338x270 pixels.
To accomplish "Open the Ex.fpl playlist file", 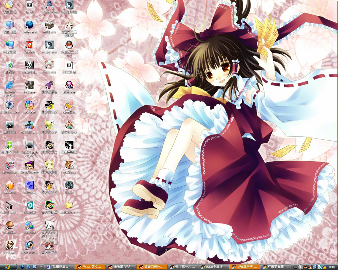I will [29, 7].
